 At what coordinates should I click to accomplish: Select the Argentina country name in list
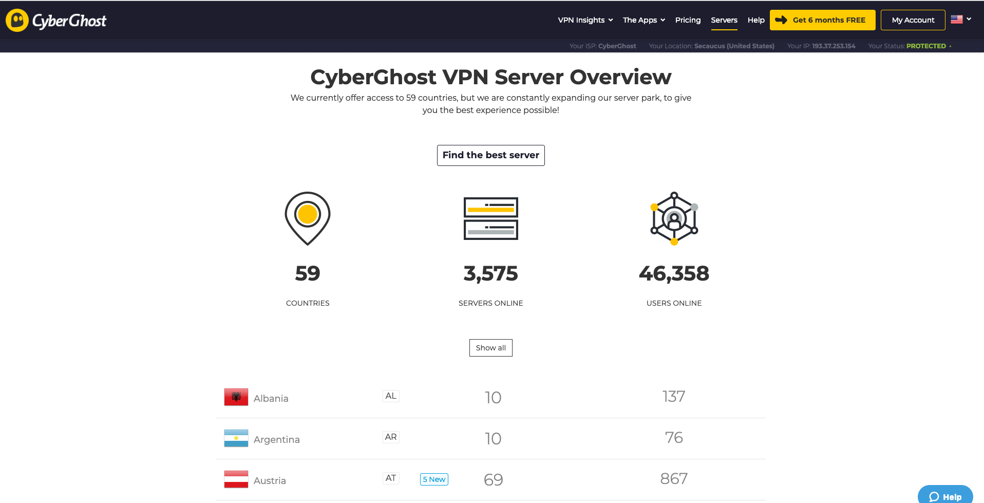coord(276,439)
